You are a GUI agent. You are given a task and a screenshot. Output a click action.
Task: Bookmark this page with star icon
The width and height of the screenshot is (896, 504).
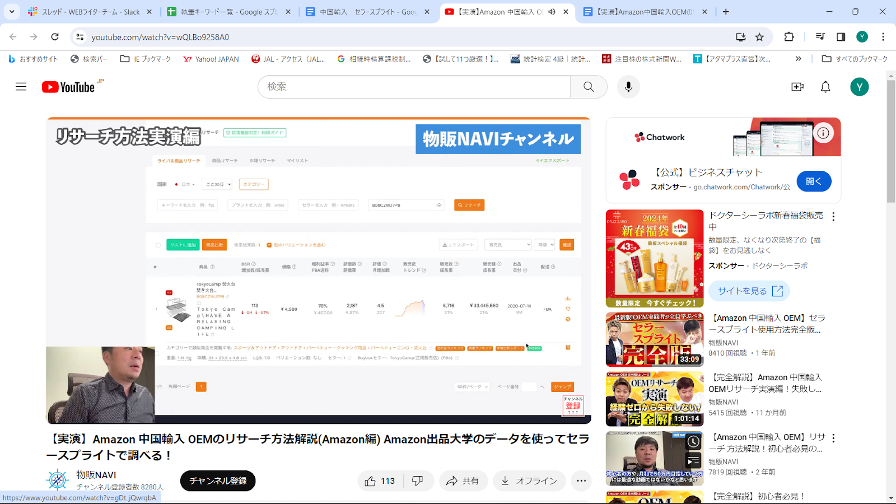coord(759,37)
